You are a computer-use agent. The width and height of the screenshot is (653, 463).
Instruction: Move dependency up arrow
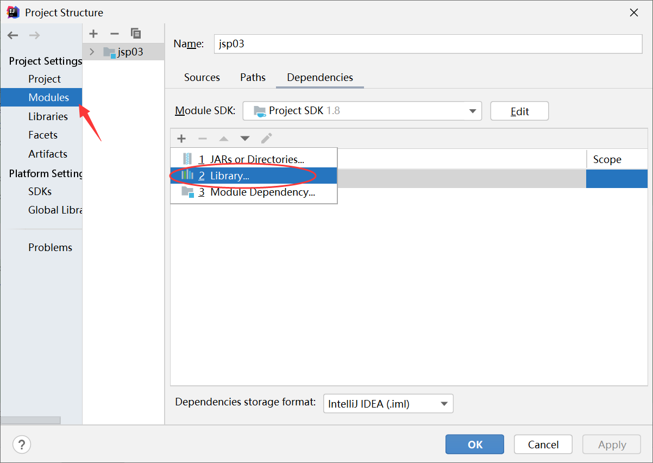pos(224,139)
